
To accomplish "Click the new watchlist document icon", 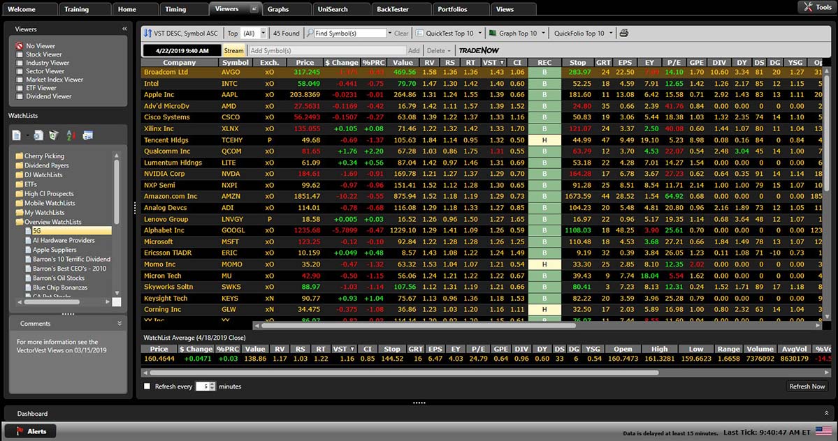I will tap(17, 135).
